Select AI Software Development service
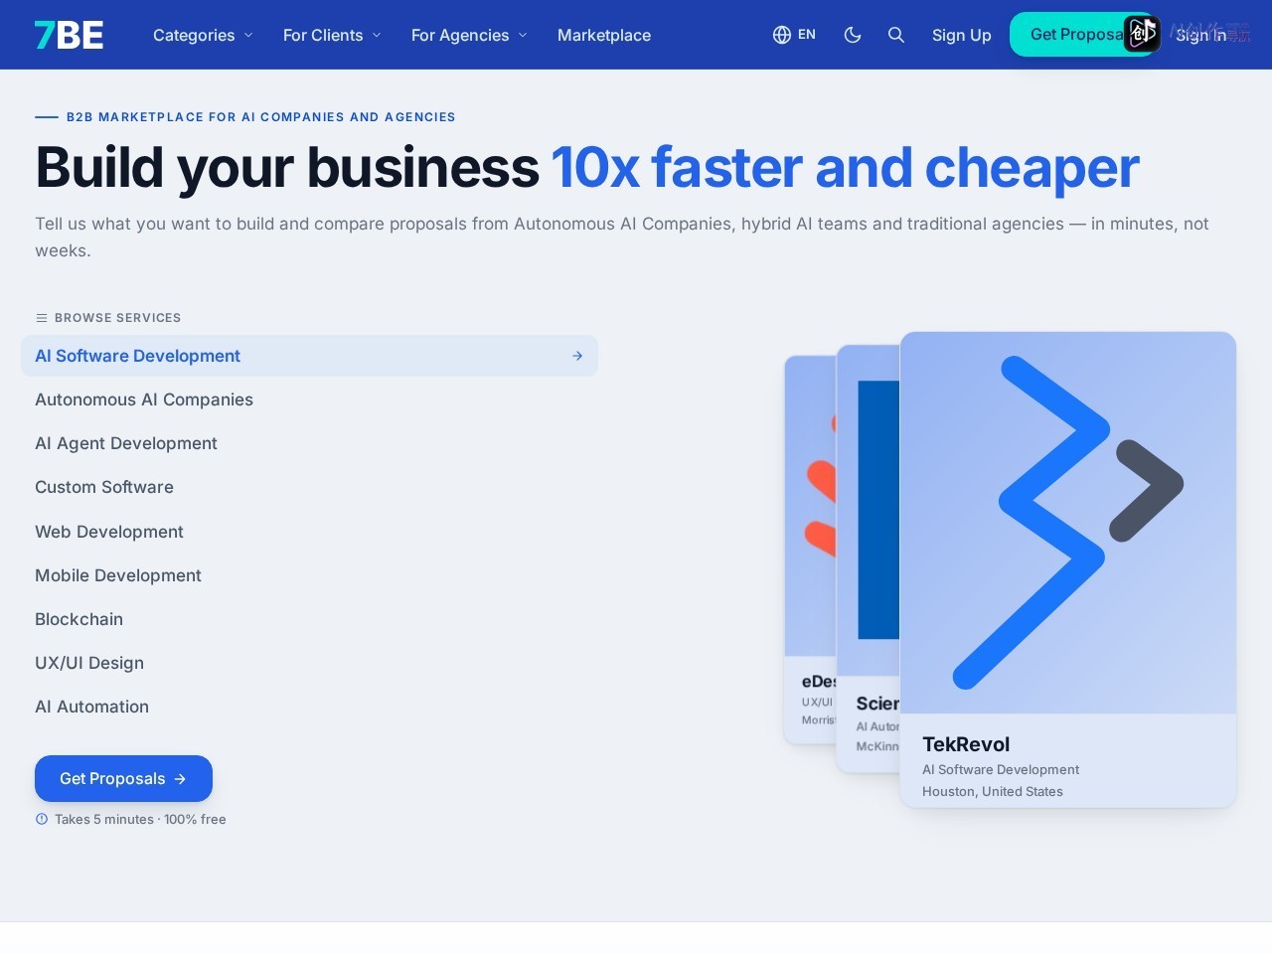The width and height of the screenshot is (1272, 954). tap(309, 356)
